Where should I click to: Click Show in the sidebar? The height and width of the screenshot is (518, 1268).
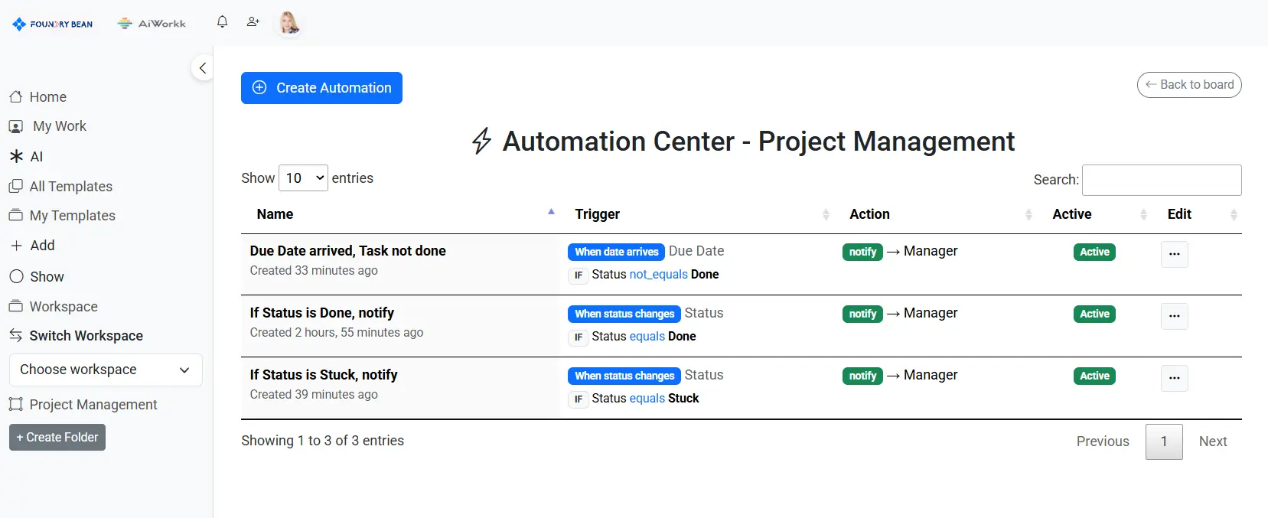[37, 277]
